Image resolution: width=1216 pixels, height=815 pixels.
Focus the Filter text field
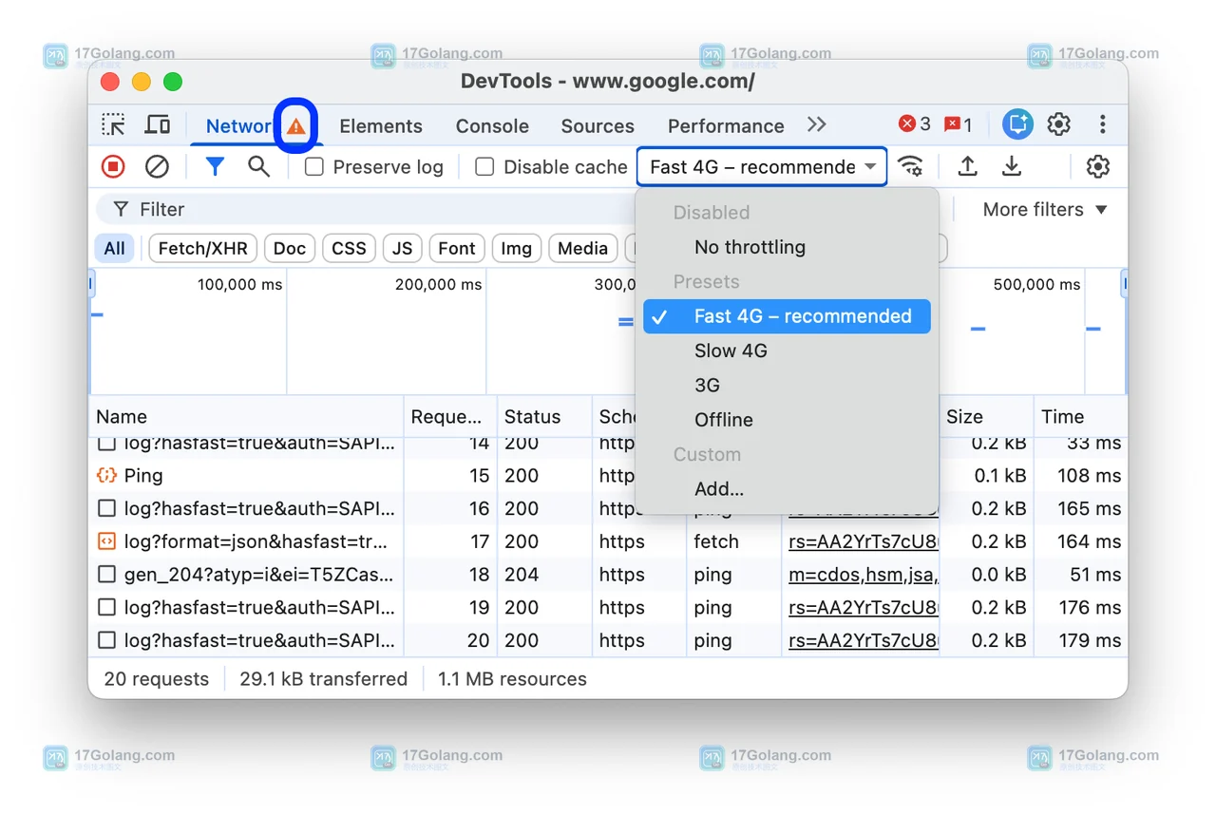point(366,210)
